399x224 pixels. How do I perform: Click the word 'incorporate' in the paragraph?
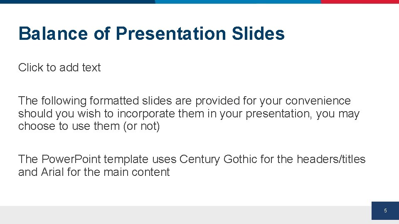coord(146,114)
